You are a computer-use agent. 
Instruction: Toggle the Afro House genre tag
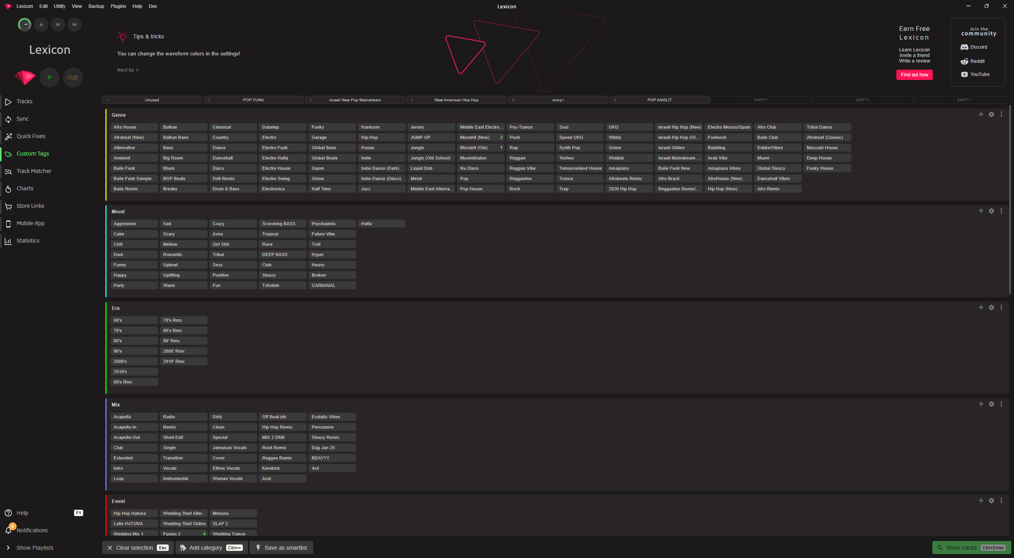pos(134,127)
